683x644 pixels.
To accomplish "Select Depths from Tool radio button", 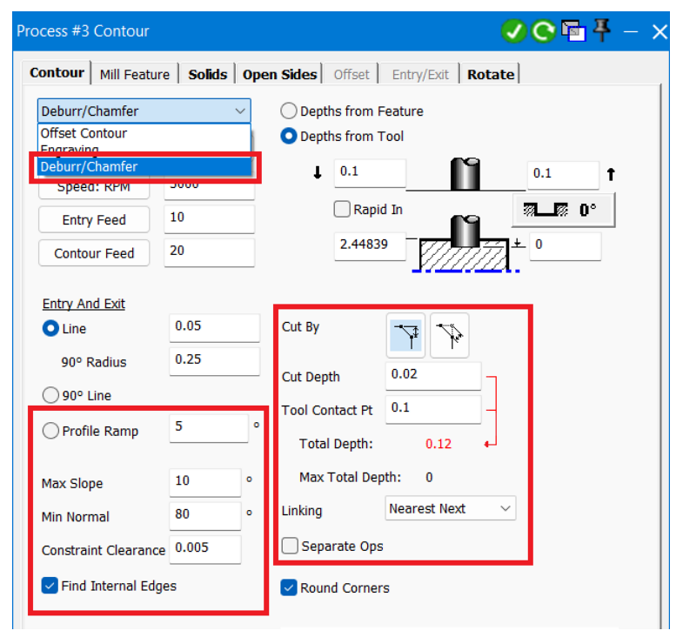I will (288, 137).
